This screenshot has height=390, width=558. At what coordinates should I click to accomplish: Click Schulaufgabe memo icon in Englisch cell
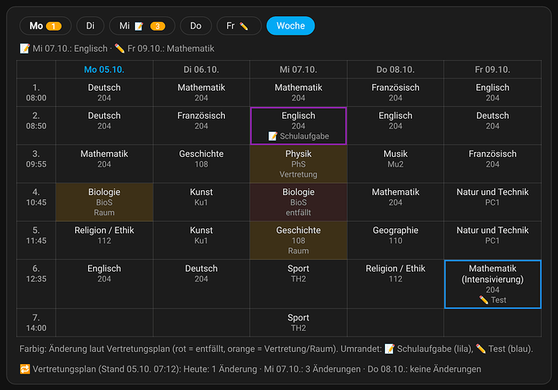[273, 136]
